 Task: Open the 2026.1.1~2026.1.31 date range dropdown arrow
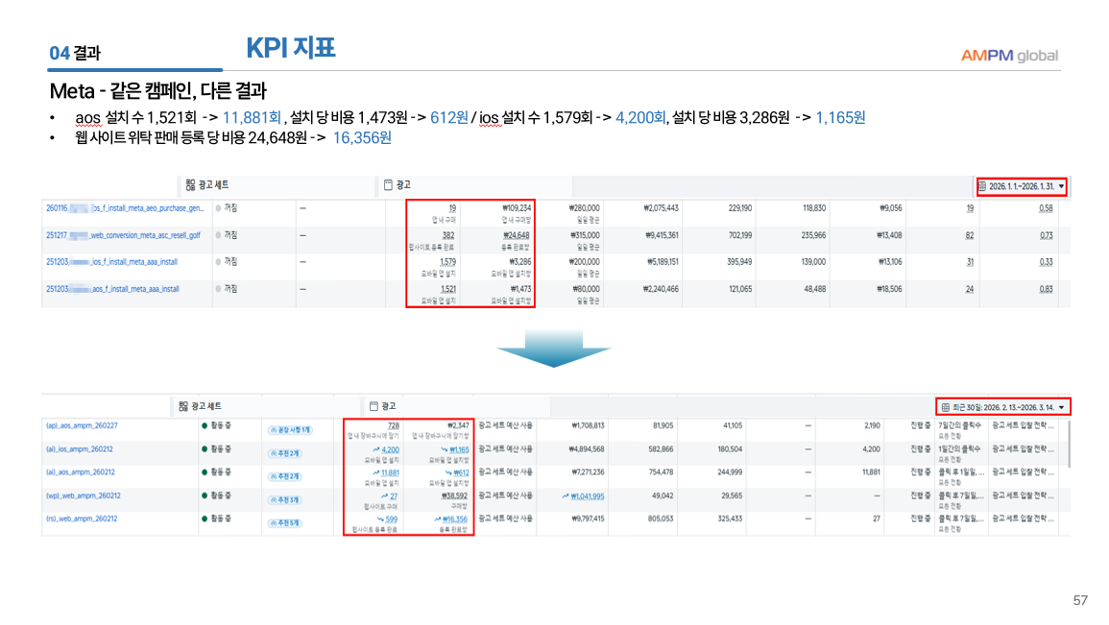tap(1061, 186)
